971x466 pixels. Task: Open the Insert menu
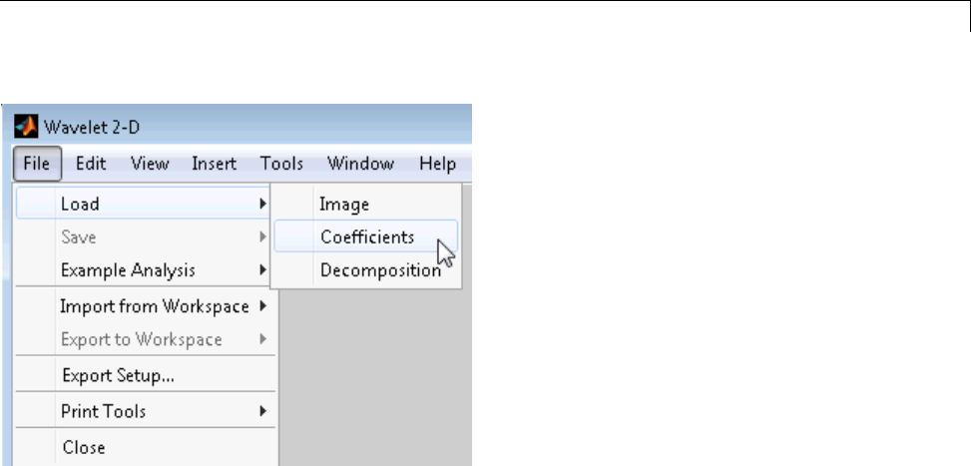click(214, 164)
